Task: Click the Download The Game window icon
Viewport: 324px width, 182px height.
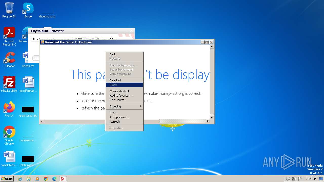Action: pyautogui.click(x=43, y=42)
